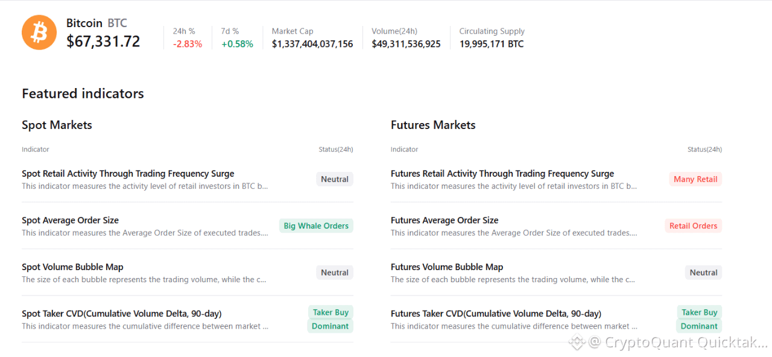Viewport: 772px width, 357px height.
Task: Open the Spot Taker CVD indicator
Action: [122, 314]
